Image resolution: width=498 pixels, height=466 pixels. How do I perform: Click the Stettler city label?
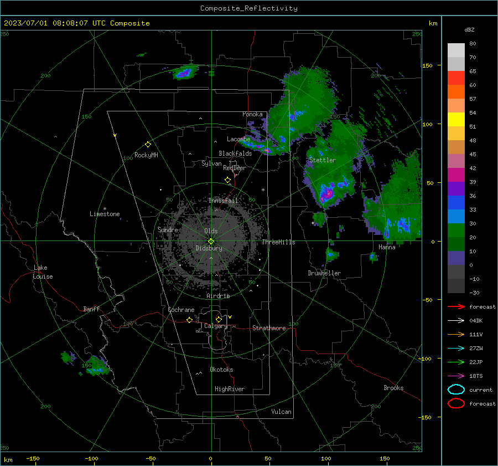coord(323,160)
